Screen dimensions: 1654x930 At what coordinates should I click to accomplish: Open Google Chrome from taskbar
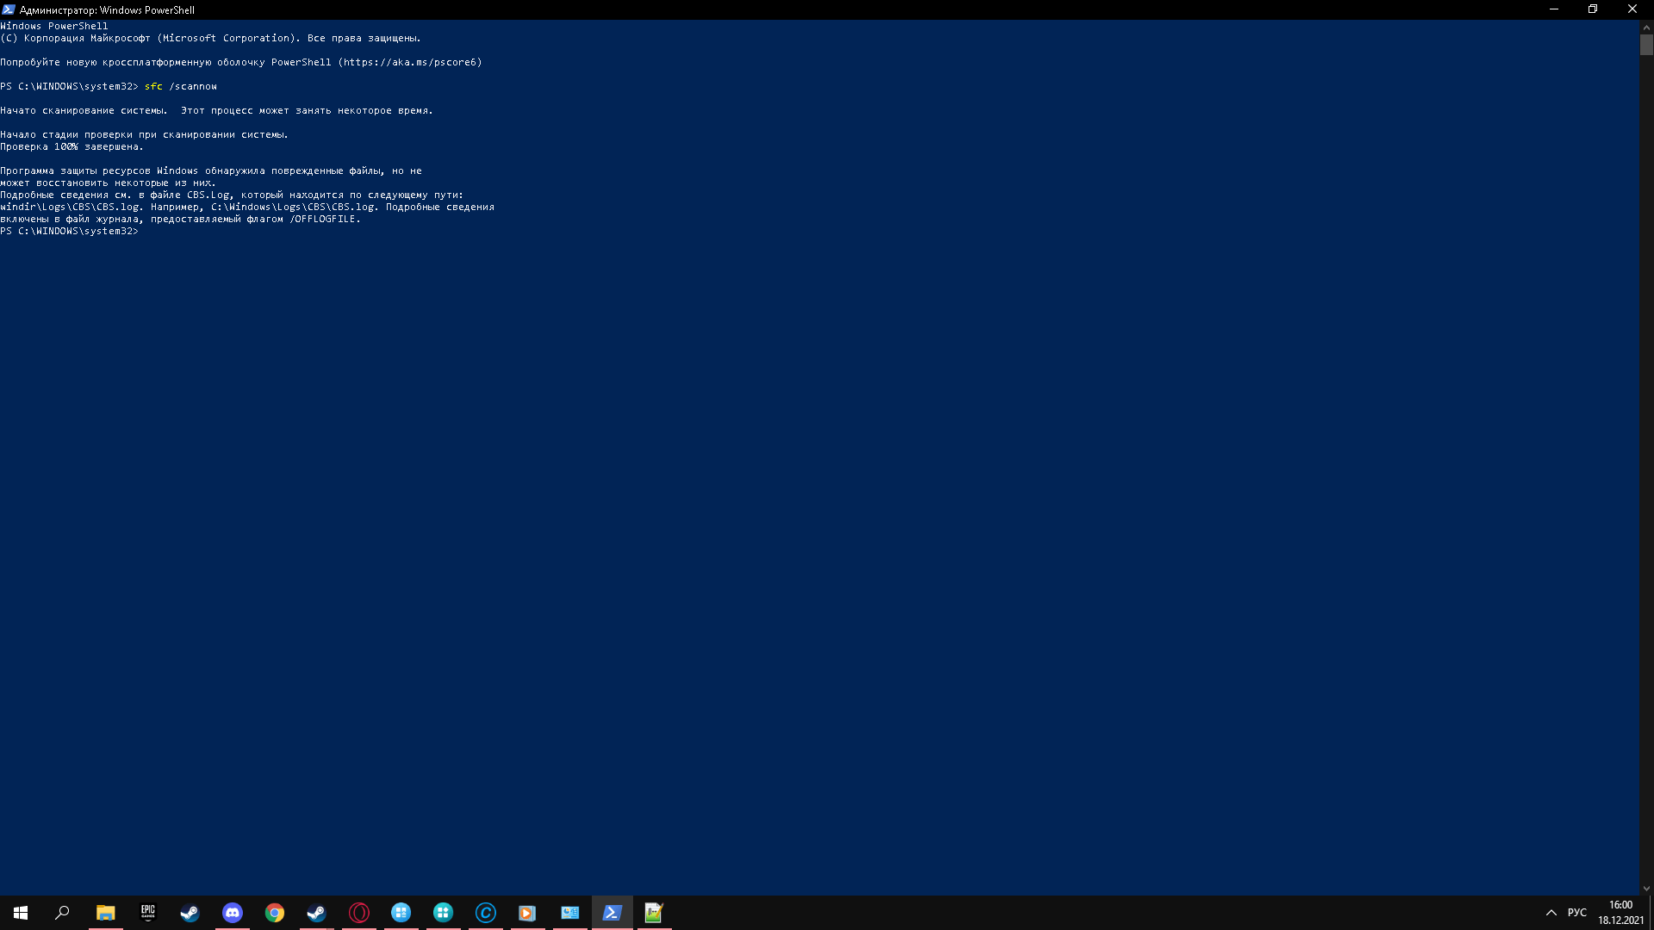point(274,913)
